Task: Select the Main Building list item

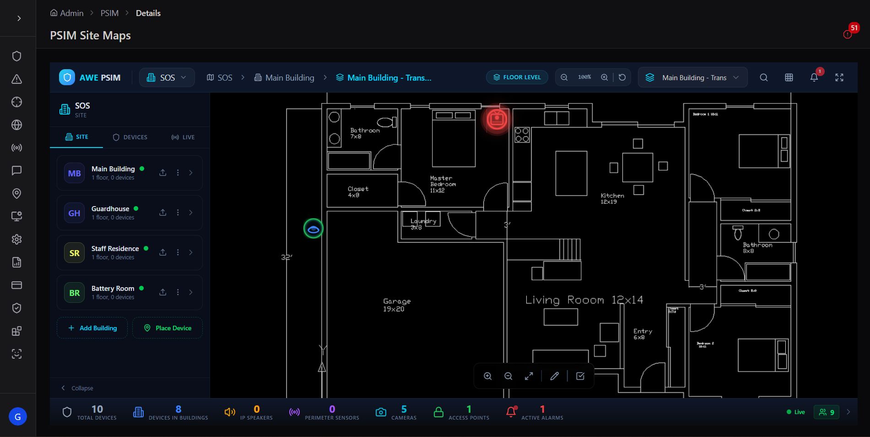Action: (x=130, y=173)
